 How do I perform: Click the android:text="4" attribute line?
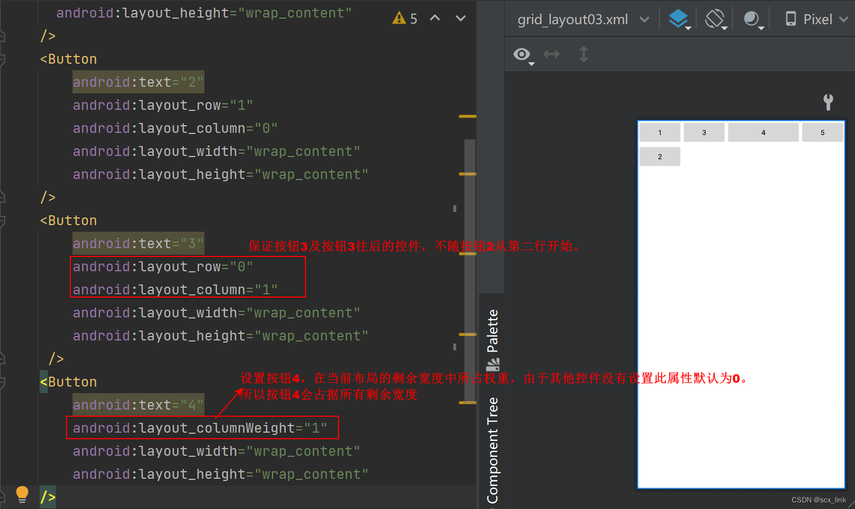tap(138, 405)
